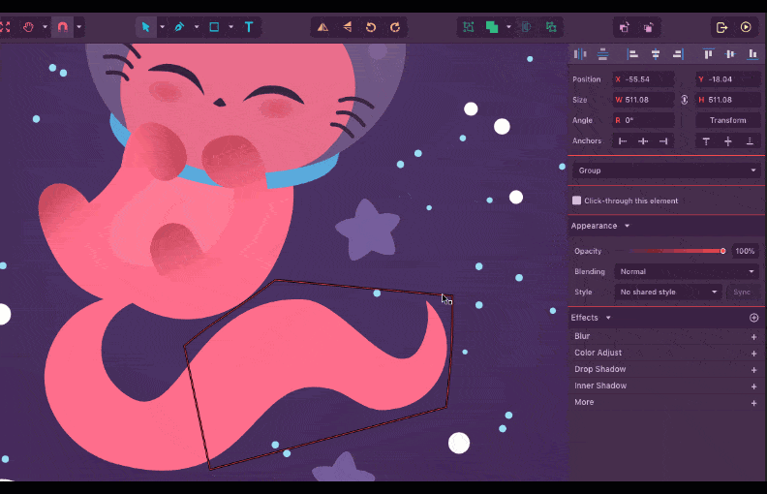Enable Click-through this element checkbox
Screen dimensions: 767x494
(577, 201)
